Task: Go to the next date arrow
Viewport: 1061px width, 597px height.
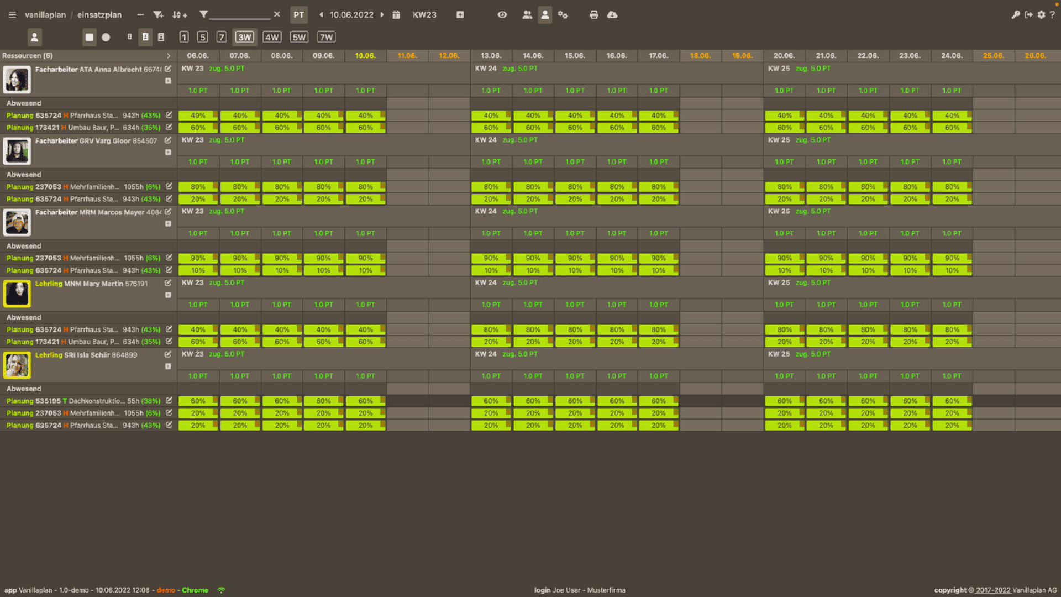Action: 382,15
